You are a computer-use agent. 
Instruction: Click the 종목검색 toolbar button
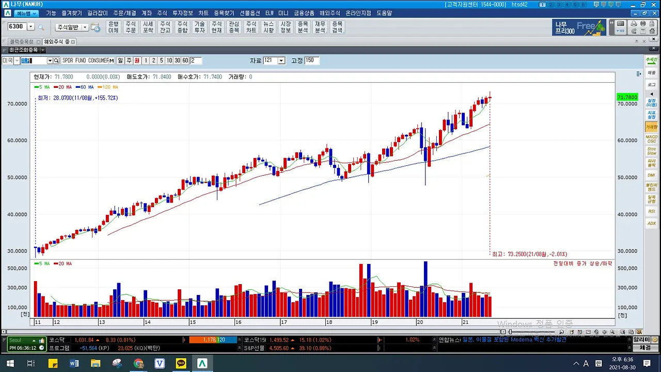point(337,27)
